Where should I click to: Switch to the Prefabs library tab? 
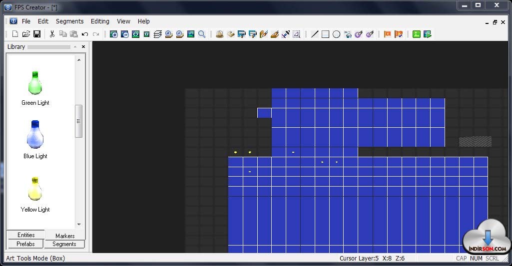pos(25,244)
